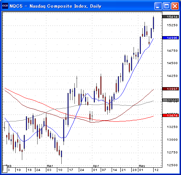181x175 pixels.
Task: Select the 15414 current price label
Action: click(170, 17)
